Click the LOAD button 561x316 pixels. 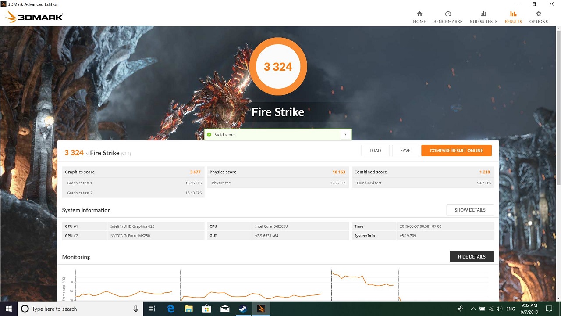click(375, 151)
